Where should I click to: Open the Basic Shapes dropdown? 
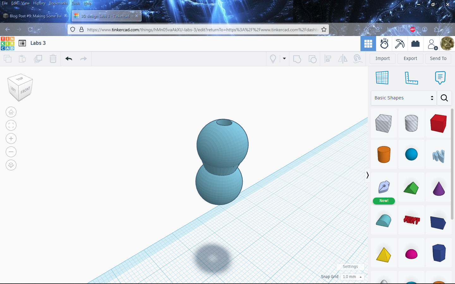click(x=403, y=98)
